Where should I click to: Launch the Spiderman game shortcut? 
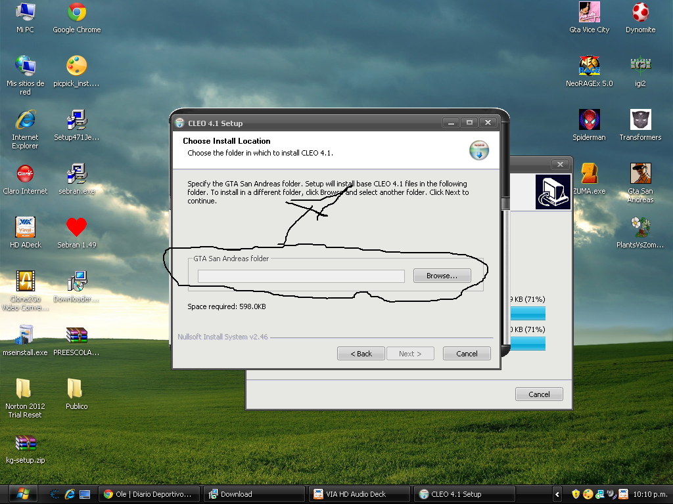point(590,125)
